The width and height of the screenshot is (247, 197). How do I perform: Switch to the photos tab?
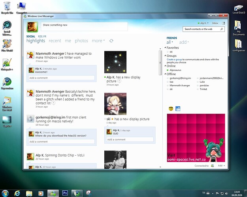(x=81, y=41)
